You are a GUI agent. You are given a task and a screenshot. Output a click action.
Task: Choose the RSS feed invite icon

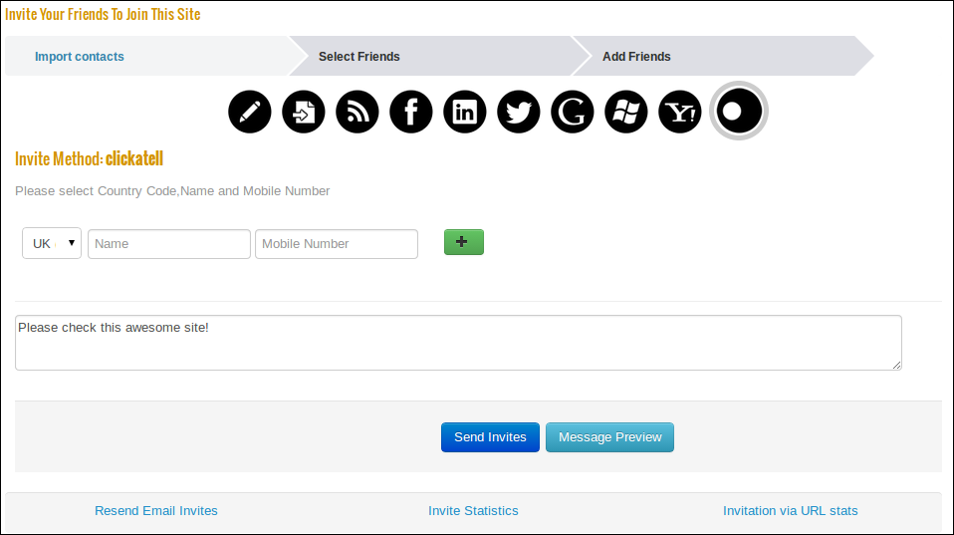click(x=358, y=112)
